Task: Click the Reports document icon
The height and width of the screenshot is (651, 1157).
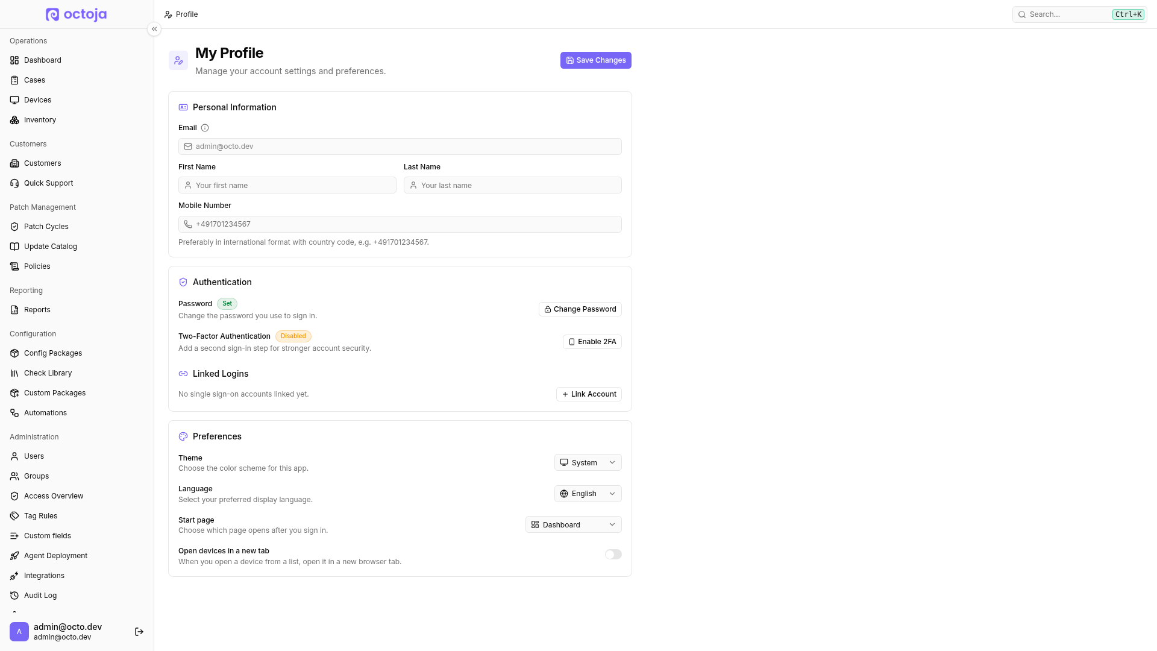Action: (14, 310)
